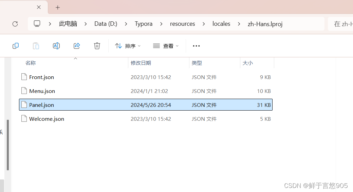The width and height of the screenshot is (353, 192).
Task: Sort by 大小 column header
Action: click(248, 63)
